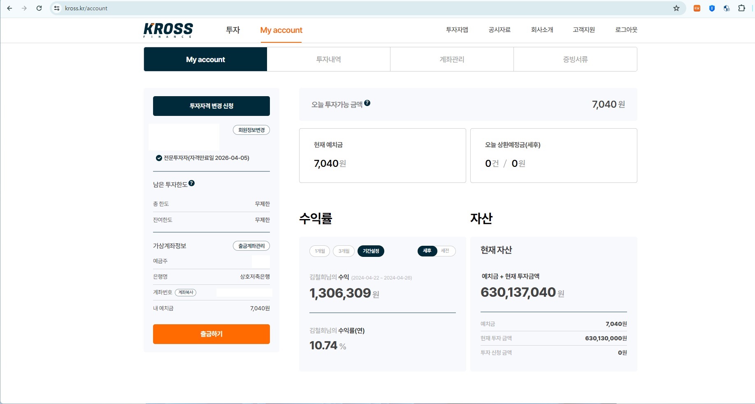Toggle to 세후 view

pyautogui.click(x=427, y=251)
